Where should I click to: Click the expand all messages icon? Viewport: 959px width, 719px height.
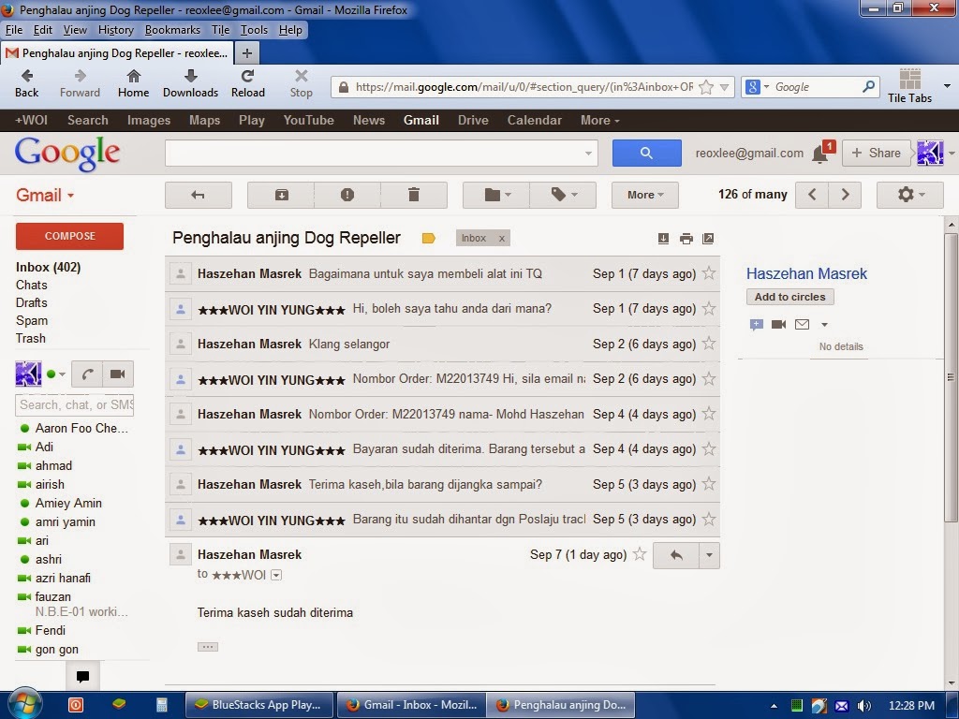[664, 239]
